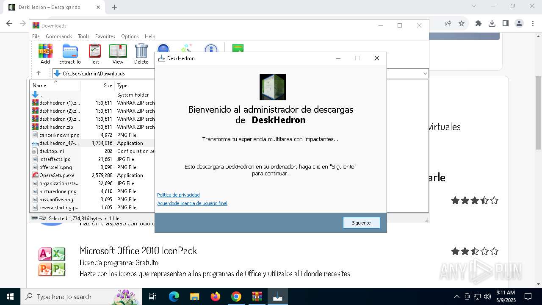Click the Delete trash tool in WinRAR
The height and width of the screenshot is (305, 542).
[141, 54]
